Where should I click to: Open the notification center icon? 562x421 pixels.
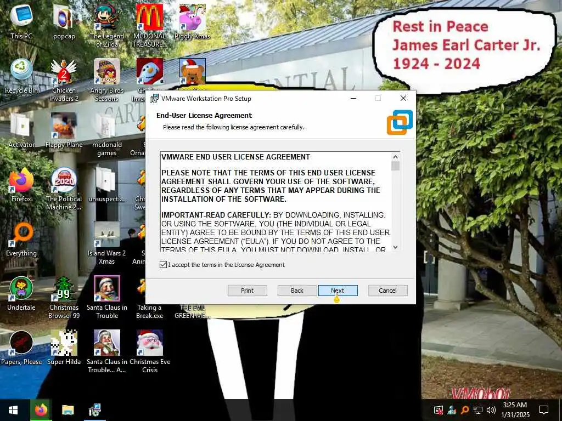tap(544, 410)
